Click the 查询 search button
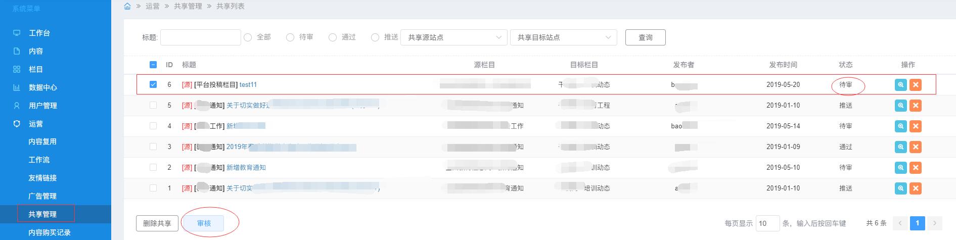 tap(645, 37)
